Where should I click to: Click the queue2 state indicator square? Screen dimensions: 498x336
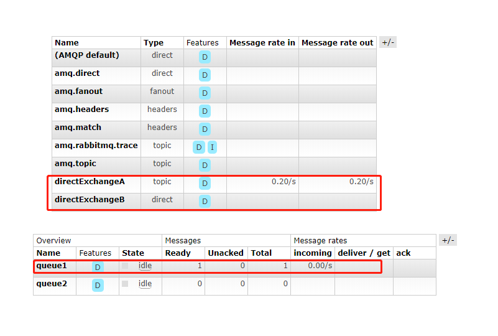[x=125, y=284]
